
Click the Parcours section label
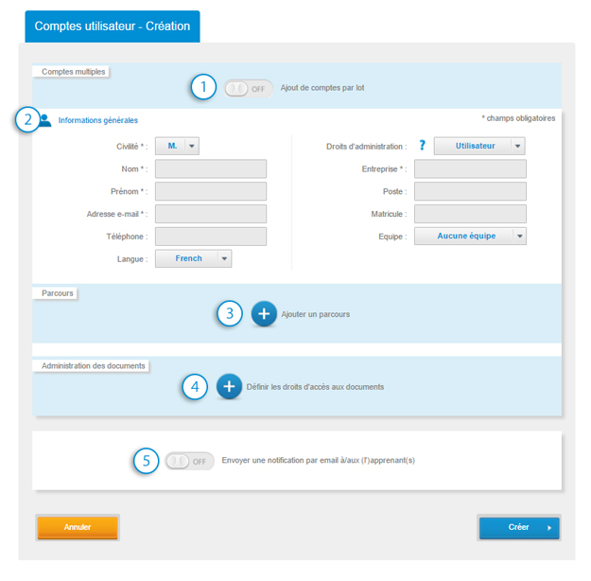(58, 293)
